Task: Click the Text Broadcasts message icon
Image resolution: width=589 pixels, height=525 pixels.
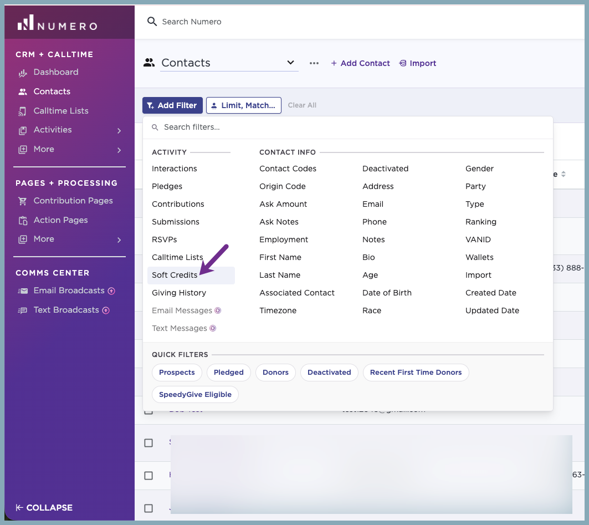Action: (x=23, y=310)
